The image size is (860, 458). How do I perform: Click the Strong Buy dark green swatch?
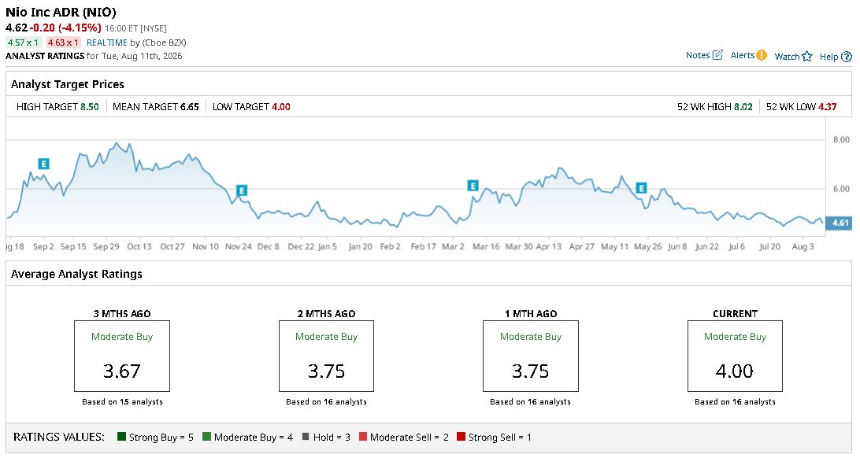(x=122, y=437)
